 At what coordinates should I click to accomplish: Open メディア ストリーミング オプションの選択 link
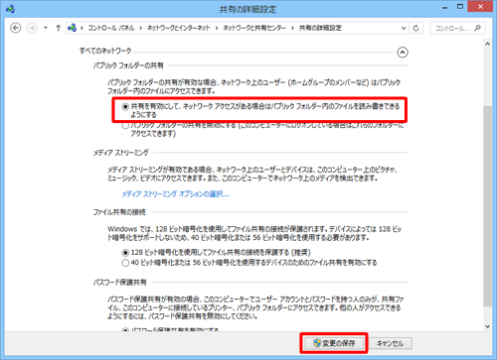(175, 194)
